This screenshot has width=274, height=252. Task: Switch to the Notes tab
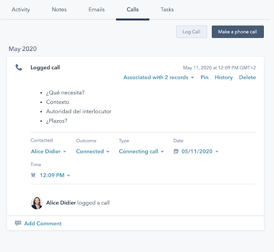(x=59, y=10)
